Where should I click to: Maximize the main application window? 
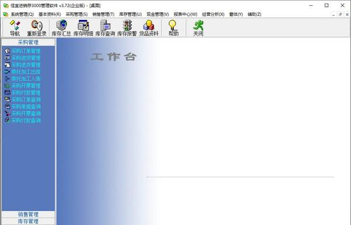326,5
